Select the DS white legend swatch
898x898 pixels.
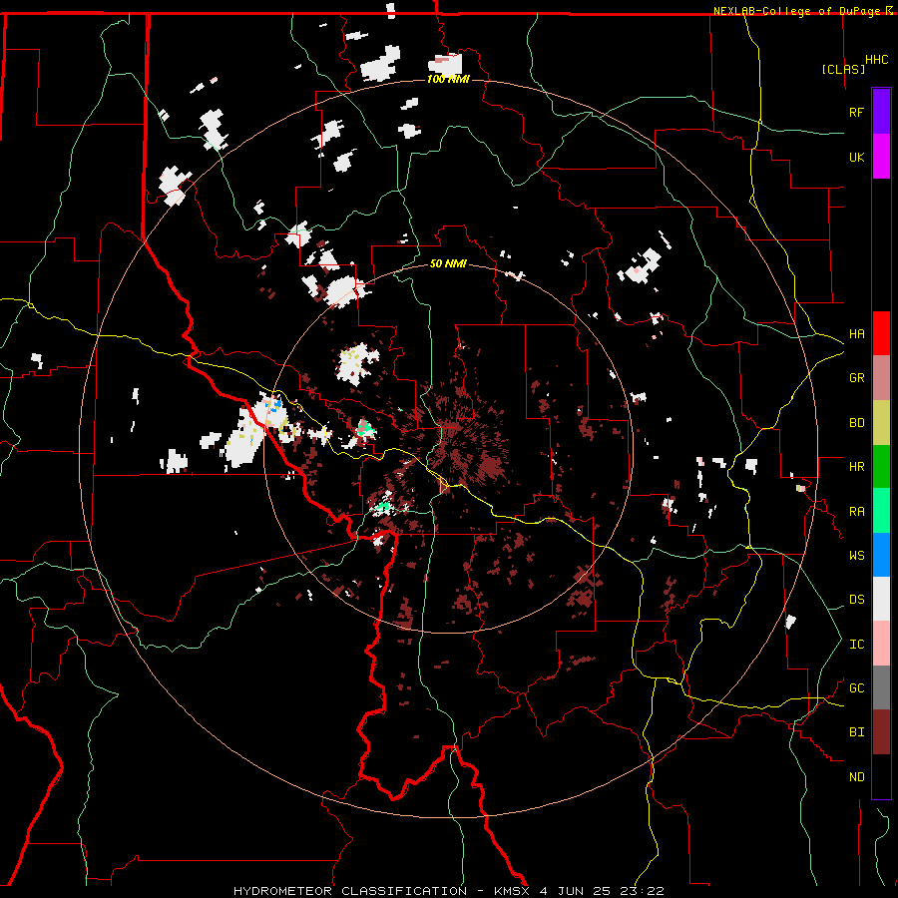[881, 599]
